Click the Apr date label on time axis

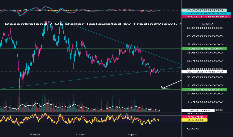pos(132,135)
